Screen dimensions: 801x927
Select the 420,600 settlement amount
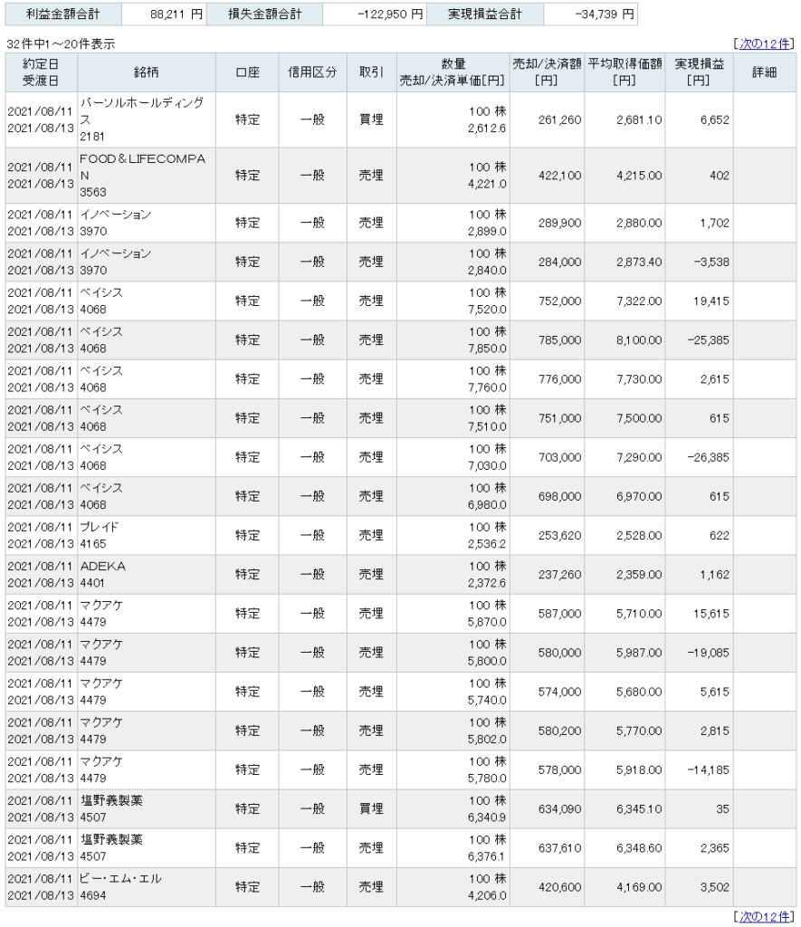pyautogui.click(x=560, y=887)
